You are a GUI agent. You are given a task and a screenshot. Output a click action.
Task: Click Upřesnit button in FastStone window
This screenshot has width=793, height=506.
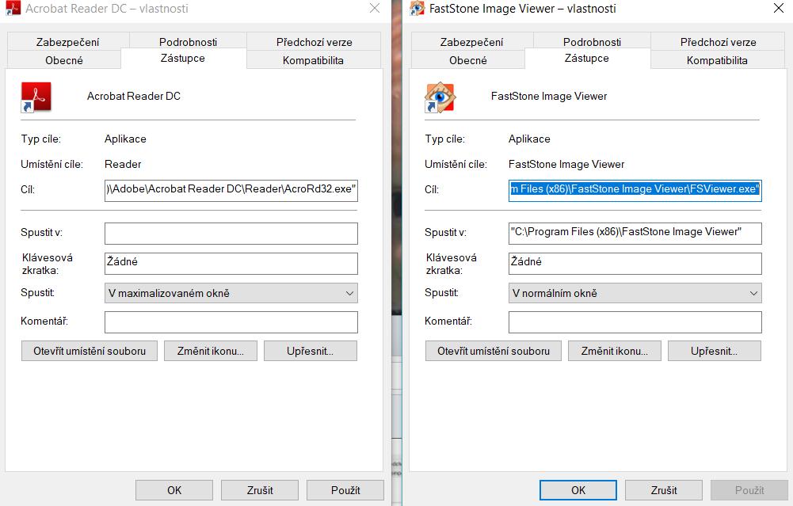[714, 351]
